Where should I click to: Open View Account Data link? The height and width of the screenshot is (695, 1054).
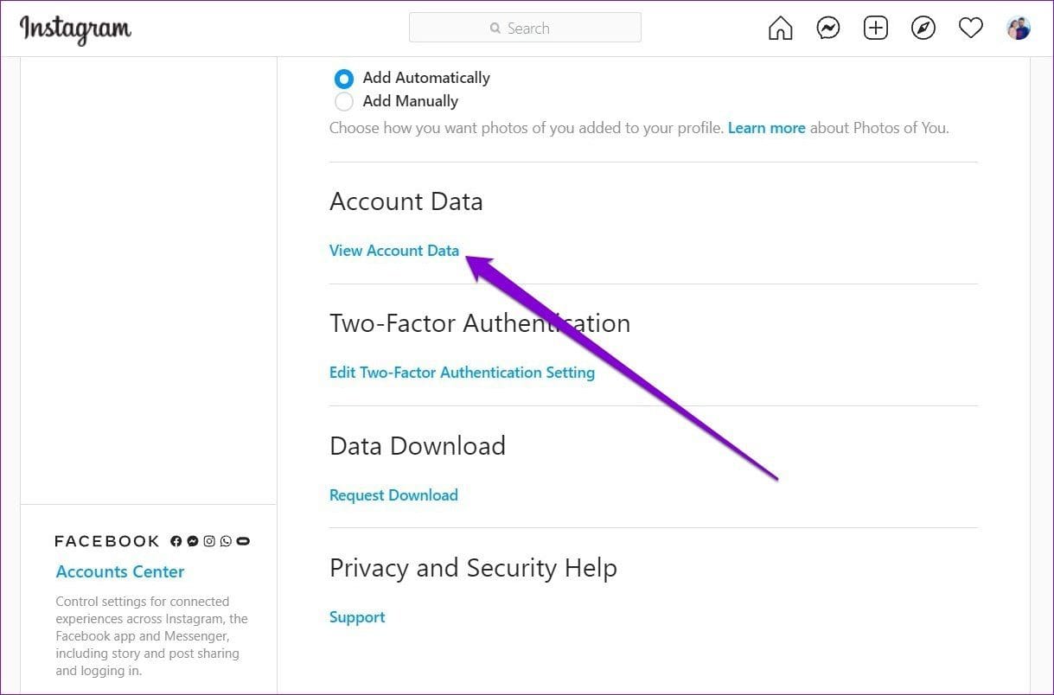[394, 251]
